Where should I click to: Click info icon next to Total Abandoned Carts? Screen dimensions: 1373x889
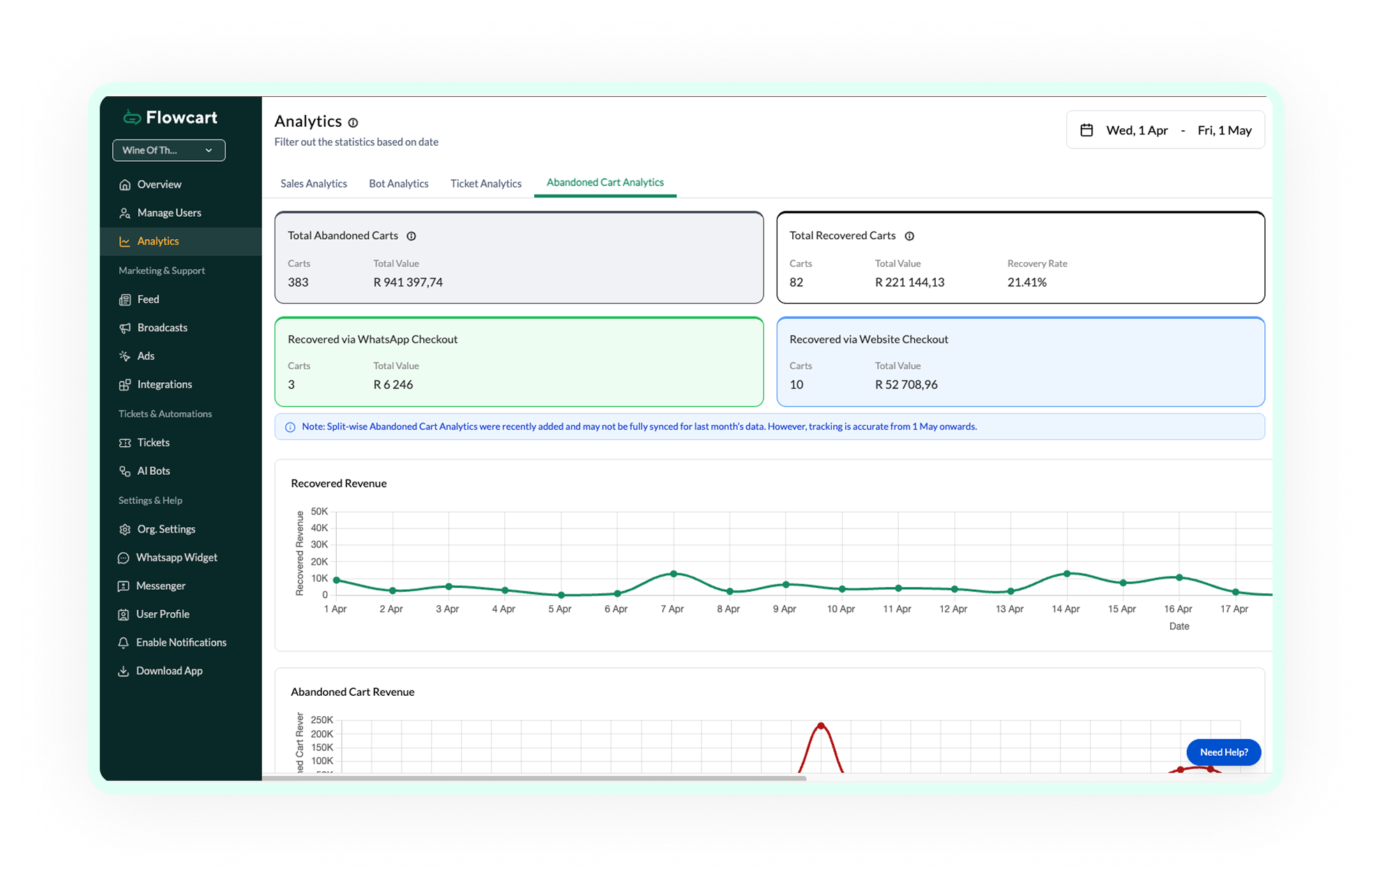[x=411, y=236]
